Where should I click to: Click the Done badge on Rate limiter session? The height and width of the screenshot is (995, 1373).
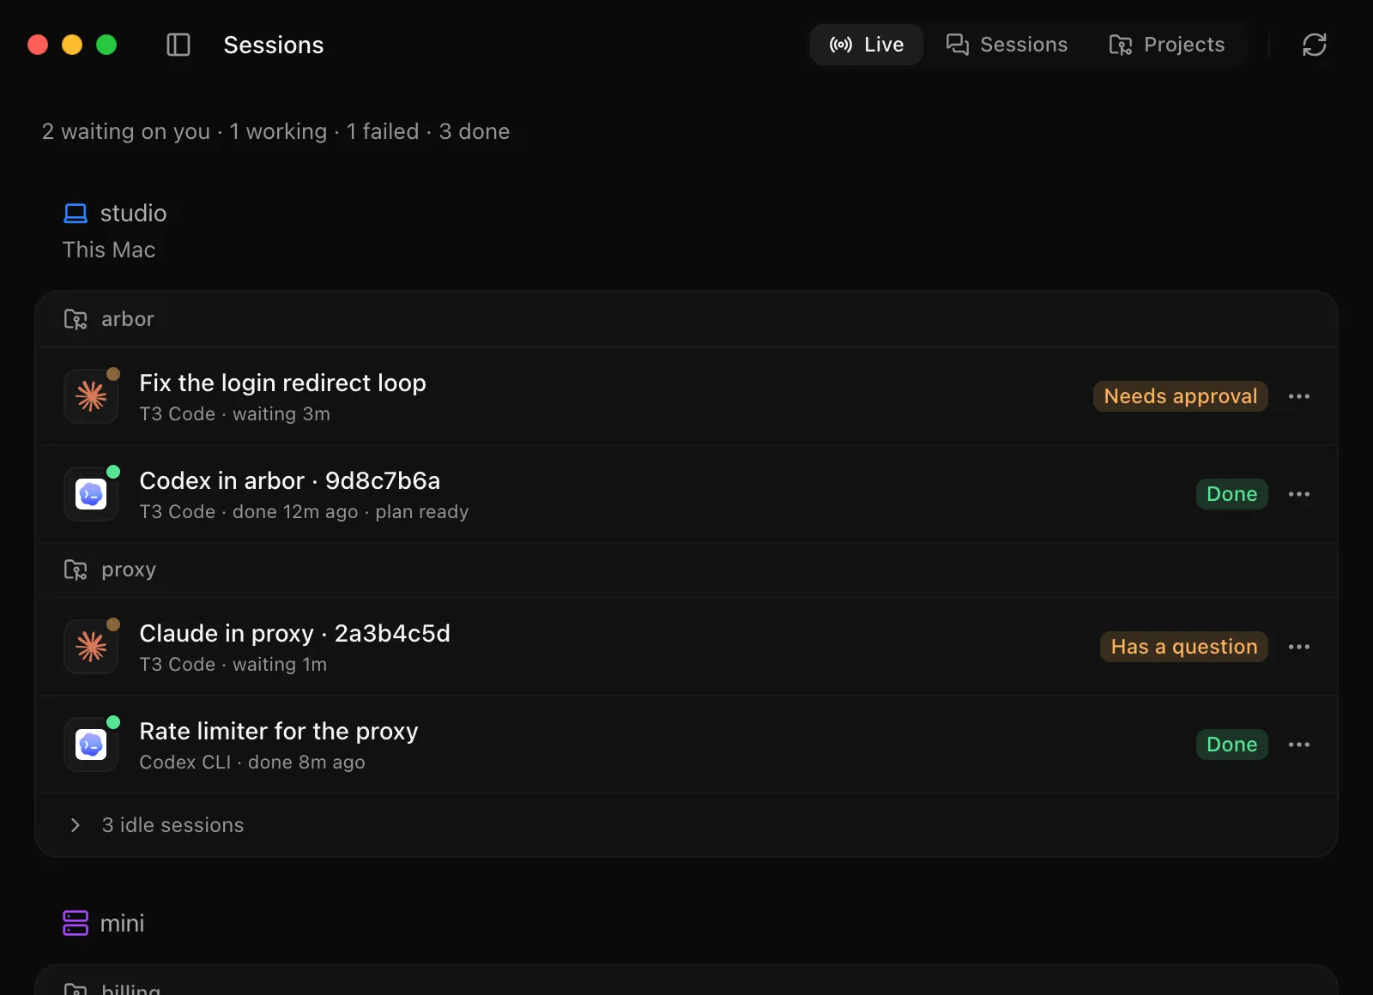pos(1231,745)
